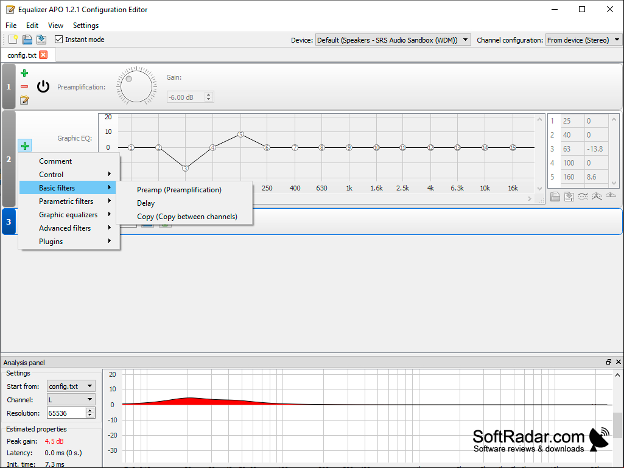Click the blue Open file toolbar icon
Screen dimensions: 624x468
(x=27, y=40)
